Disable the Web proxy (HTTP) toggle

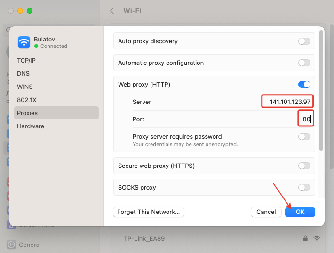click(x=304, y=85)
